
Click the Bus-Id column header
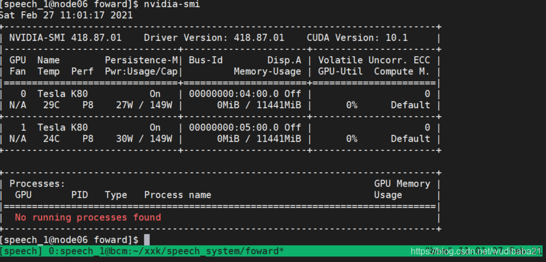pyautogui.click(x=205, y=60)
